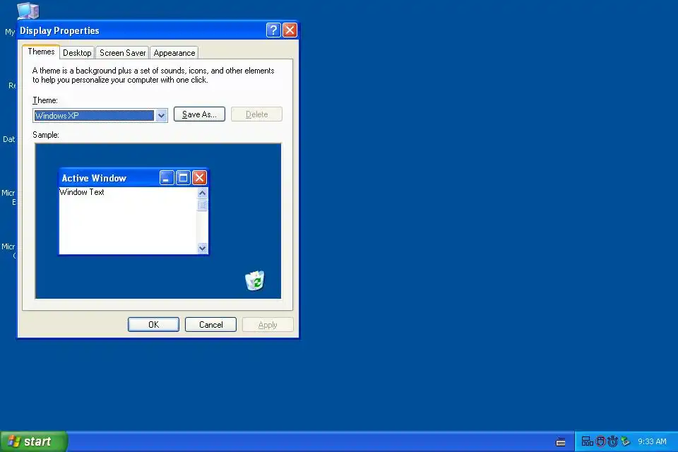The height and width of the screenshot is (452, 678).
Task: Open the Start menu
Action: [x=33, y=441]
